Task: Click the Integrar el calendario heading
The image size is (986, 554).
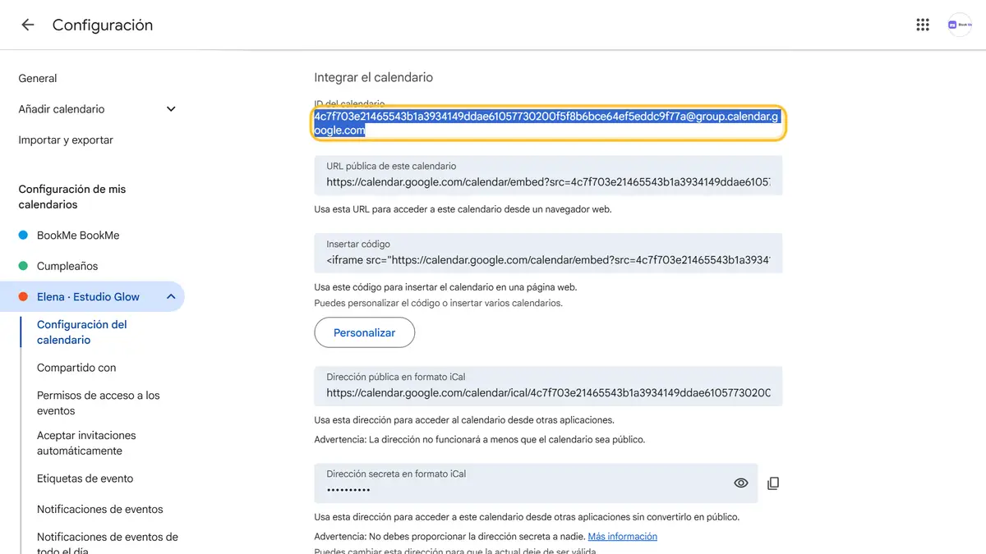Action: pyautogui.click(x=374, y=77)
